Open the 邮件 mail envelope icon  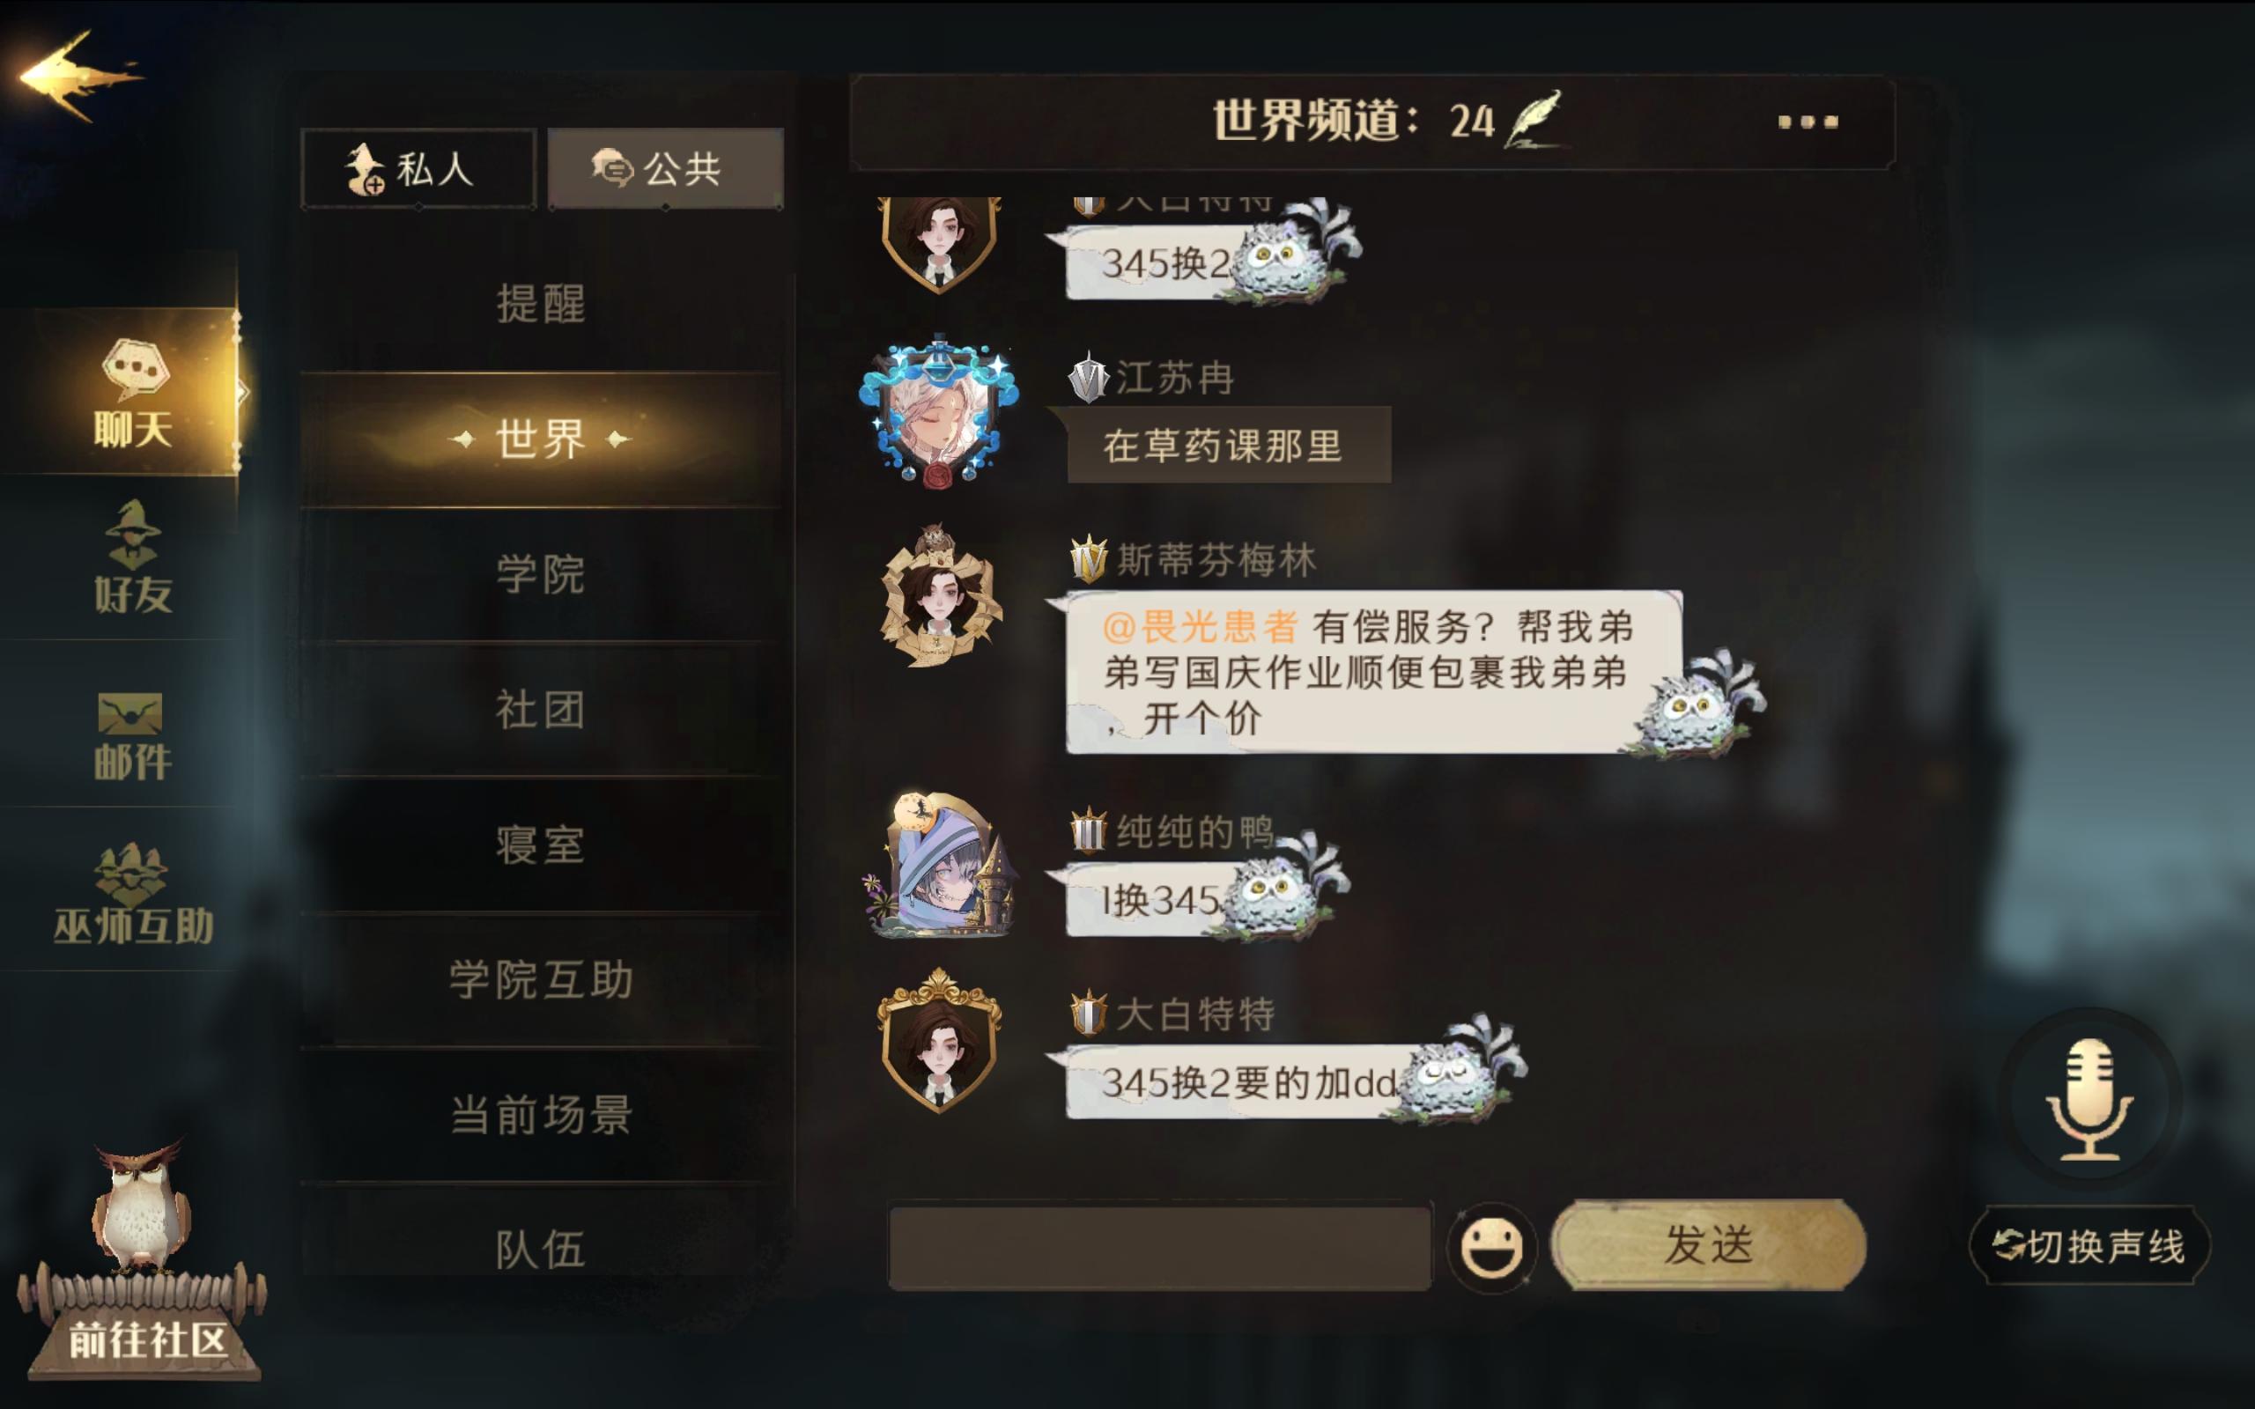click(x=132, y=736)
